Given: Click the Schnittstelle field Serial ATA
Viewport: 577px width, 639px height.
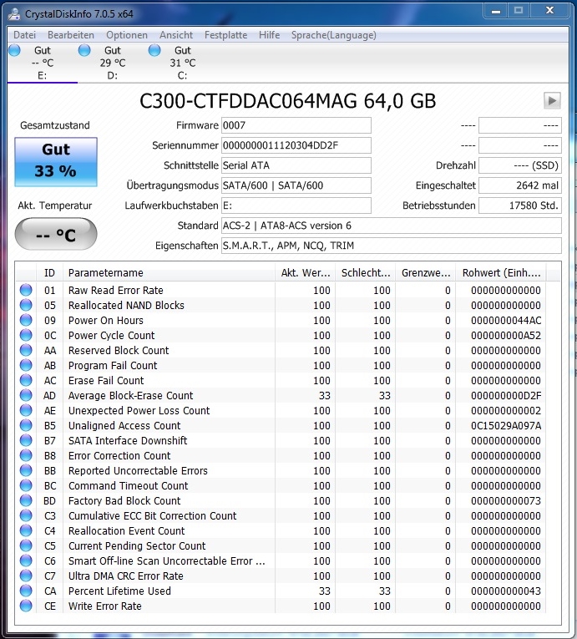Looking at the screenshot, I should (296, 165).
